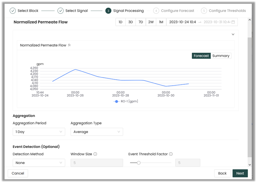Click the Window Size info icon
The image size is (257, 183).
coord(95,154)
